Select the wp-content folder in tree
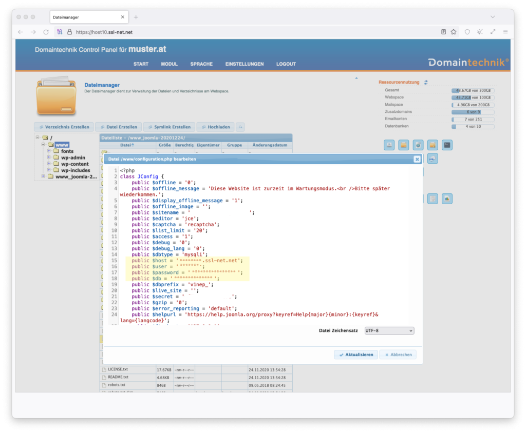 [x=75, y=164]
